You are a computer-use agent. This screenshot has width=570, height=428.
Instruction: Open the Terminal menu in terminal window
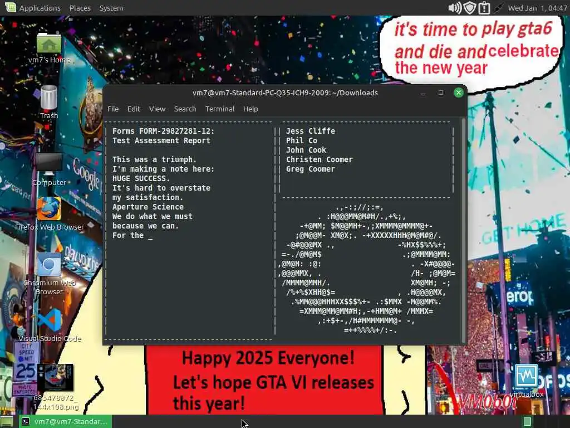[x=219, y=109]
